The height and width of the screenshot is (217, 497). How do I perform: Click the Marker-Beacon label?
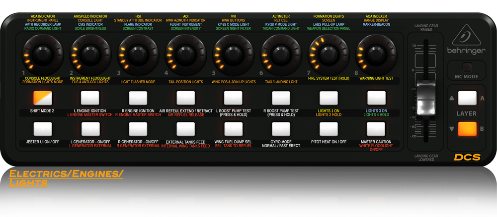[376, 24]
